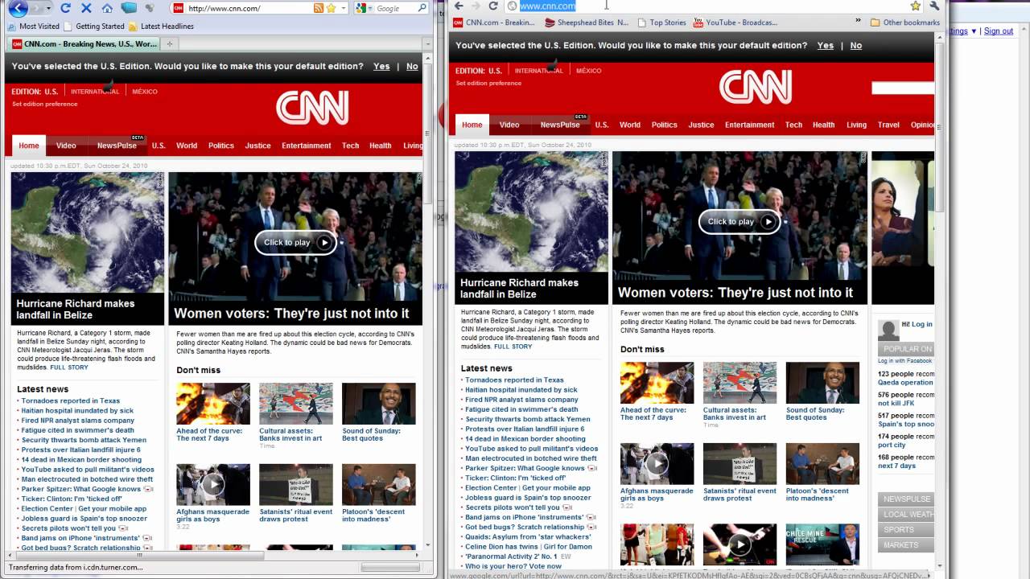Open Politics section on CNN in Chrome
Viewport: 1030px width, 579px height.
664,125
